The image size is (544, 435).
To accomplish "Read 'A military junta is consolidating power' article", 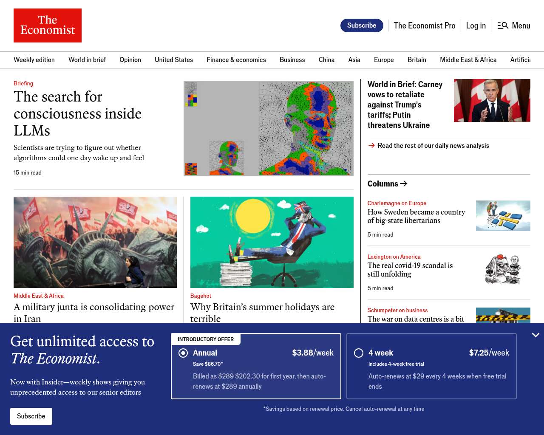I will (x=94, y=312).
